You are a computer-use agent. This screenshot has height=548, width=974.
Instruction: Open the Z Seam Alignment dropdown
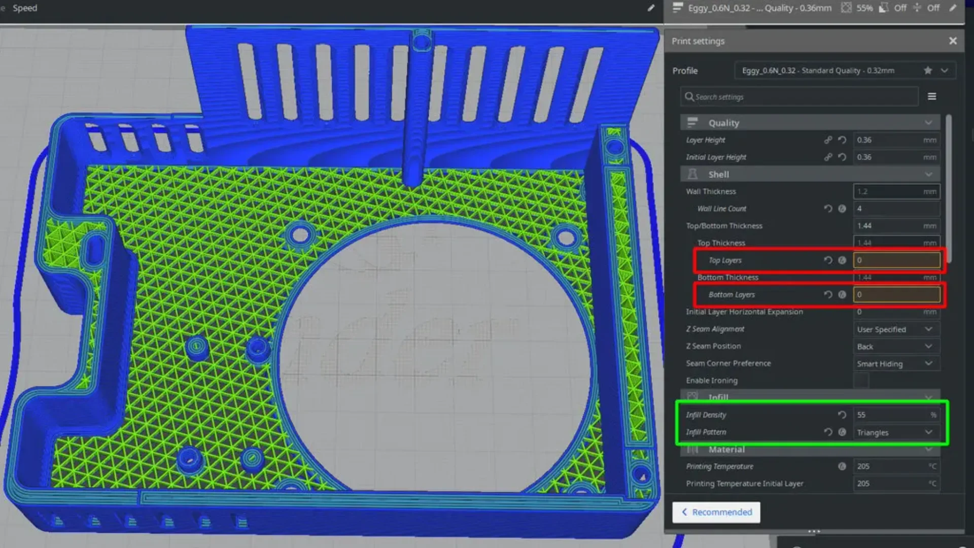click(x=896, y=329)
